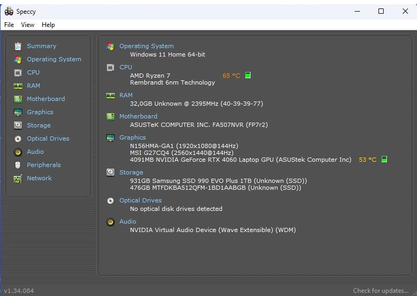Click the Optical Drives heading link in summary
417x296 pixels.
141,200
